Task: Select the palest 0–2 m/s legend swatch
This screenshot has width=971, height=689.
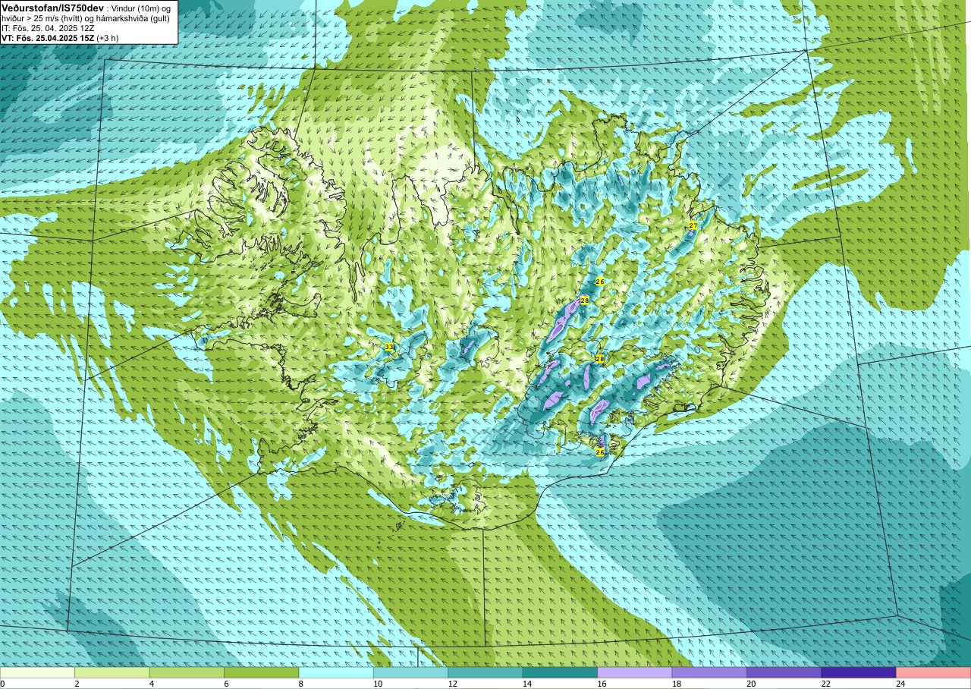Action: tap(37, 673)
